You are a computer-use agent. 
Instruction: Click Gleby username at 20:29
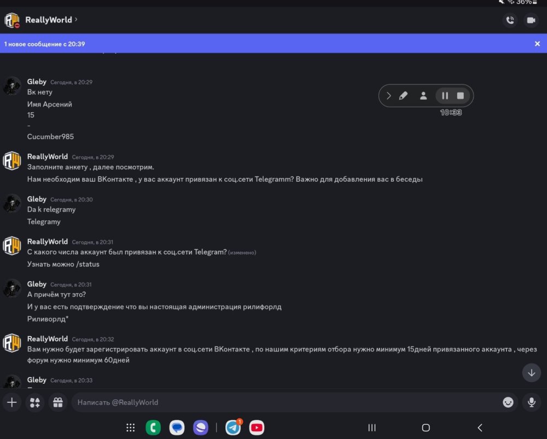click(37, 82)
